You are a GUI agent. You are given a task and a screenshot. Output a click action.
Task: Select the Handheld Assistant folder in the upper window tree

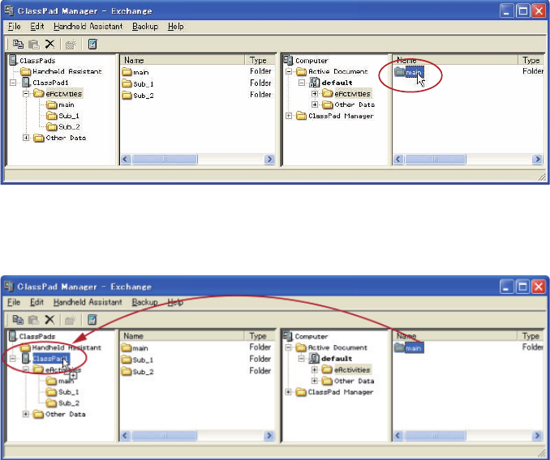61,71
